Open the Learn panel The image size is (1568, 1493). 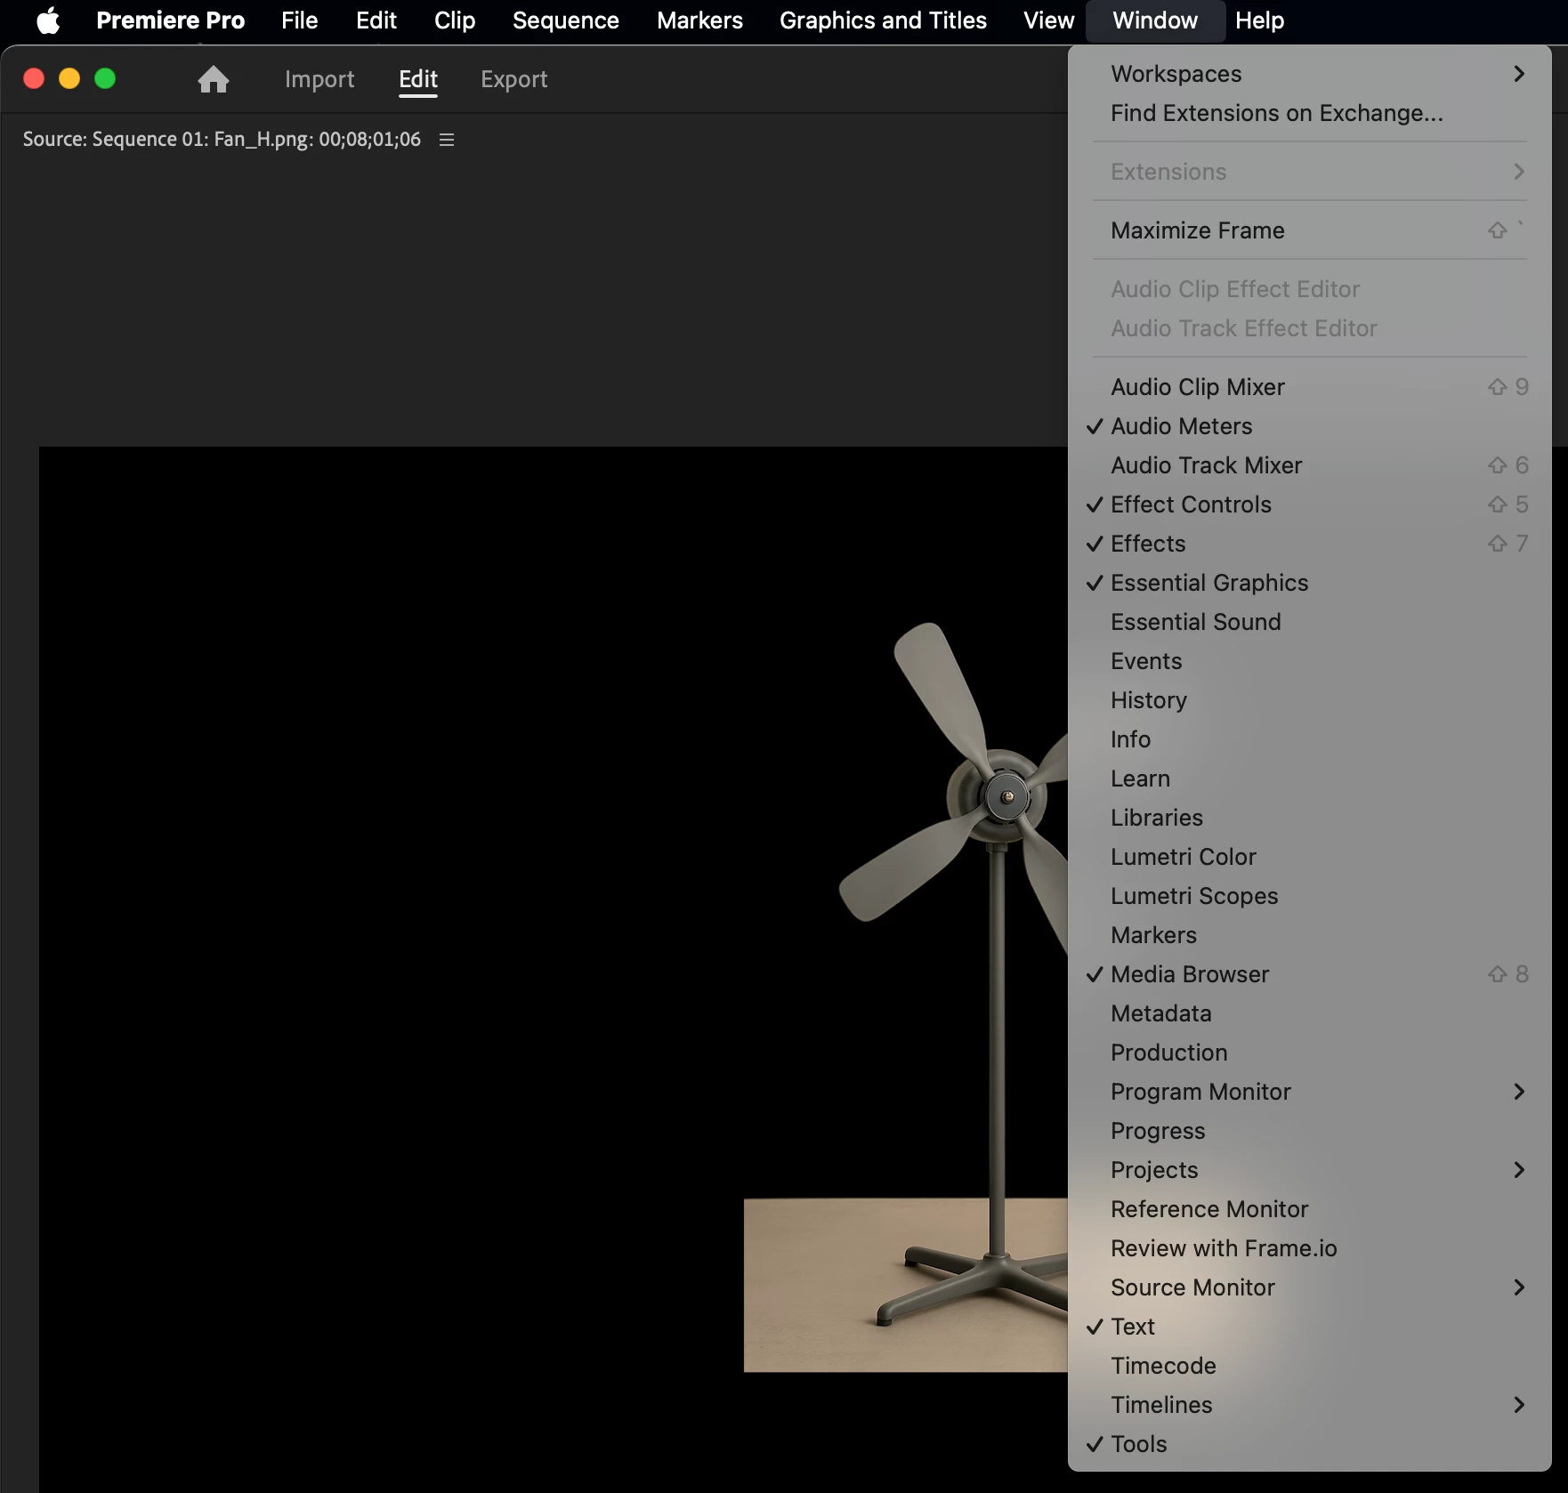[x=1310, y=779]
